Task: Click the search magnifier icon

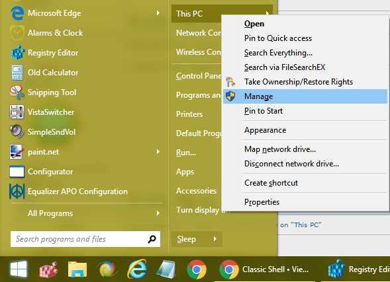Action: click(x=152, y=239)
